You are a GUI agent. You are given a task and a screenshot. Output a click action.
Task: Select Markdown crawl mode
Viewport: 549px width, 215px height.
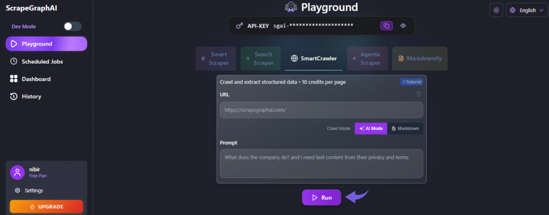point(405,128)
